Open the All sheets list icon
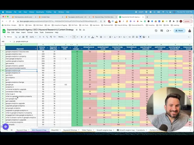 pyautogui.click(x=12, y=130)
